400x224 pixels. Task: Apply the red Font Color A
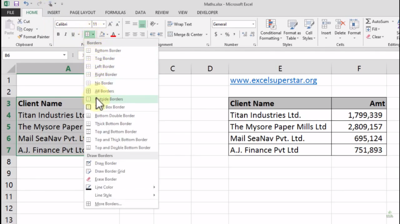[114, 34]
